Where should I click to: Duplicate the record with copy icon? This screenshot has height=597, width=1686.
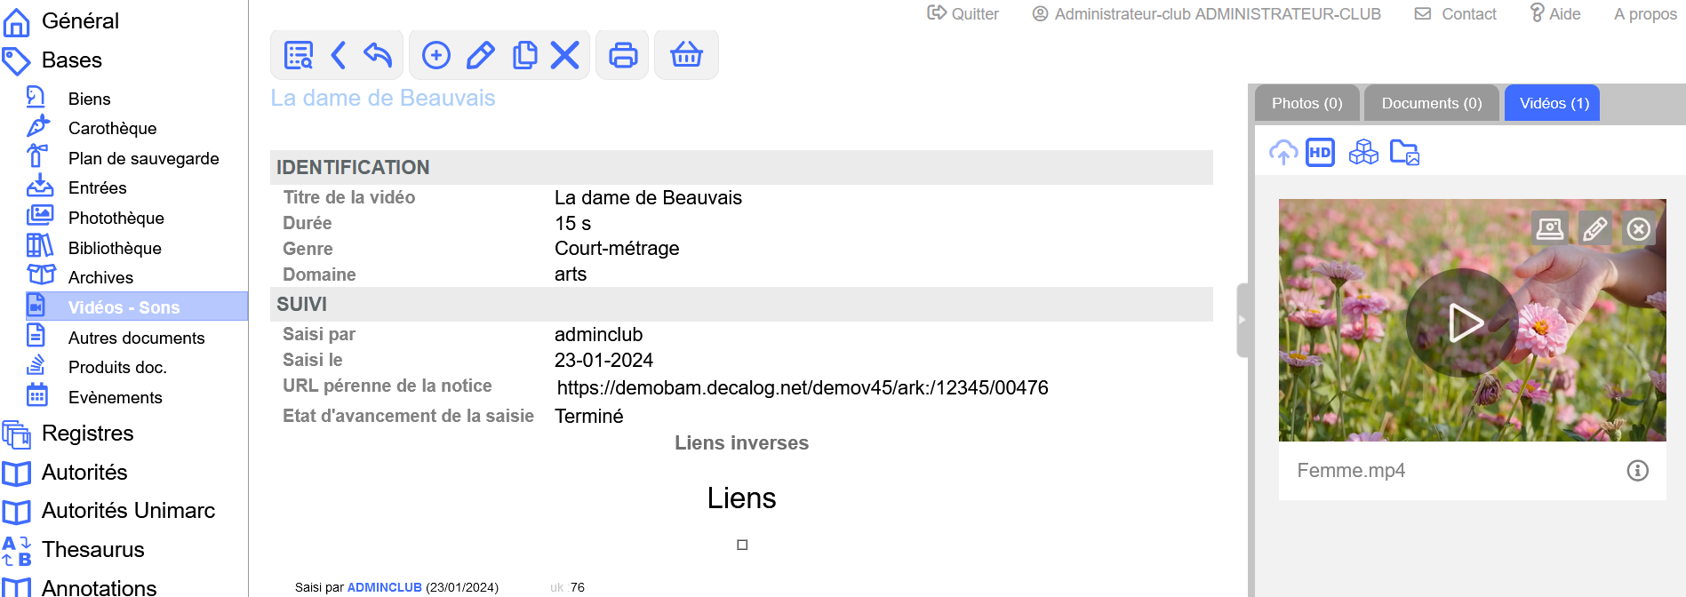[x=524, y=55]
